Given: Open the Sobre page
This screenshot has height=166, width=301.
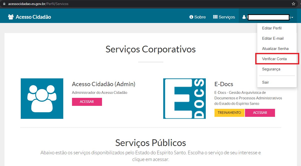Looking at the screenshot, I should point(197,17).
